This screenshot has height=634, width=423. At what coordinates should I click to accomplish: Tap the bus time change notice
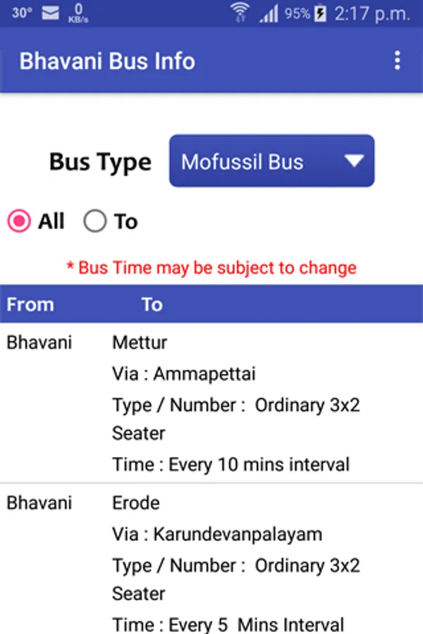pyautogui.click(x=211, y=268)
